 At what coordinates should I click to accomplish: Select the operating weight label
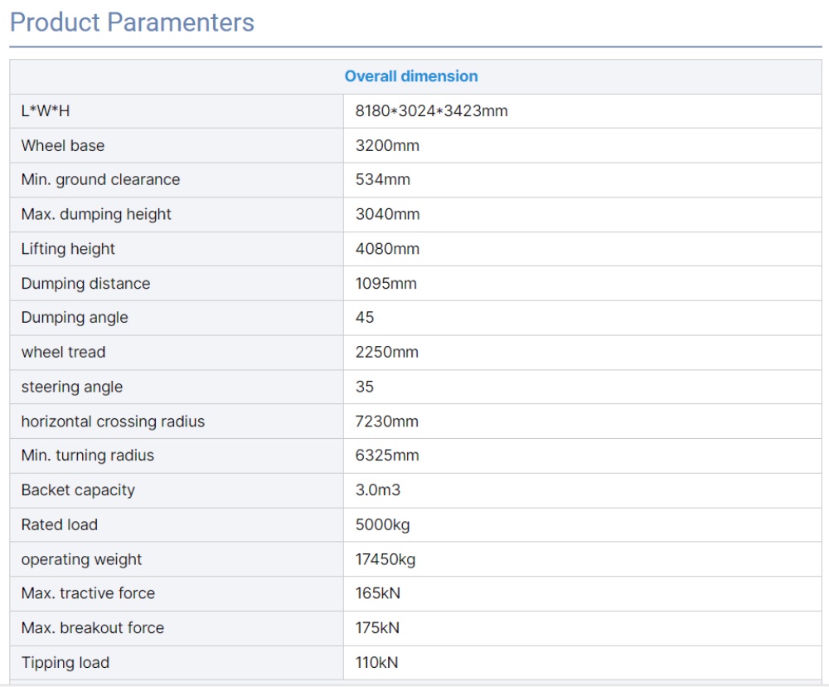tap(81, 560)
